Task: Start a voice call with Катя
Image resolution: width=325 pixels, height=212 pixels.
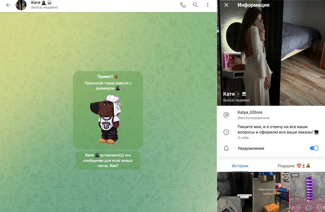Action: (183, 5)
